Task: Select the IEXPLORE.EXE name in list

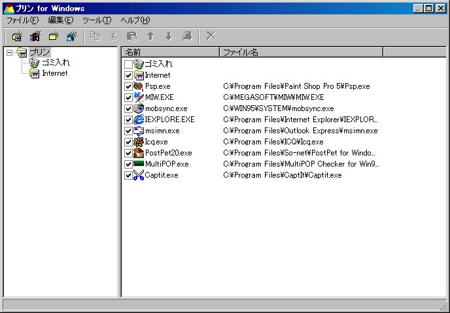Action: tap(169, 120)
